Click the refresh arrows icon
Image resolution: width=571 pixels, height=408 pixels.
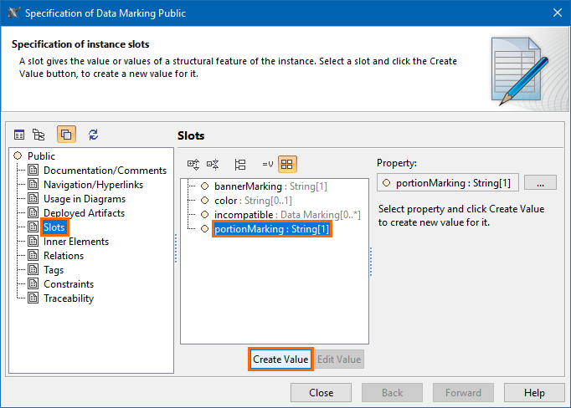94,135
